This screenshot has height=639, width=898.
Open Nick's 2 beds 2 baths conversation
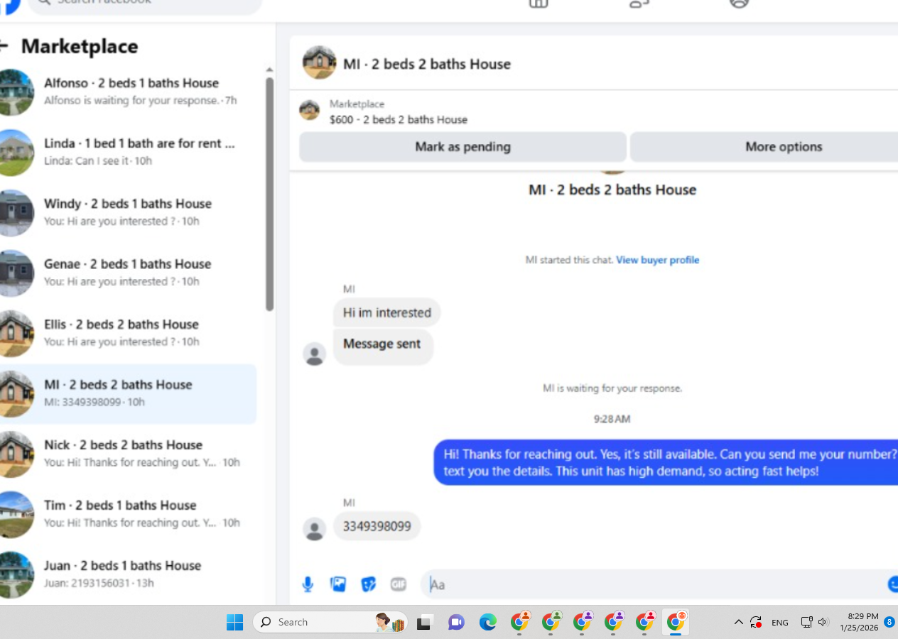[128, 454]
